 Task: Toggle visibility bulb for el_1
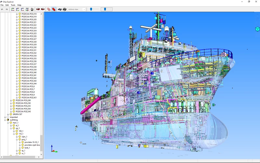[x=14, y=126]
